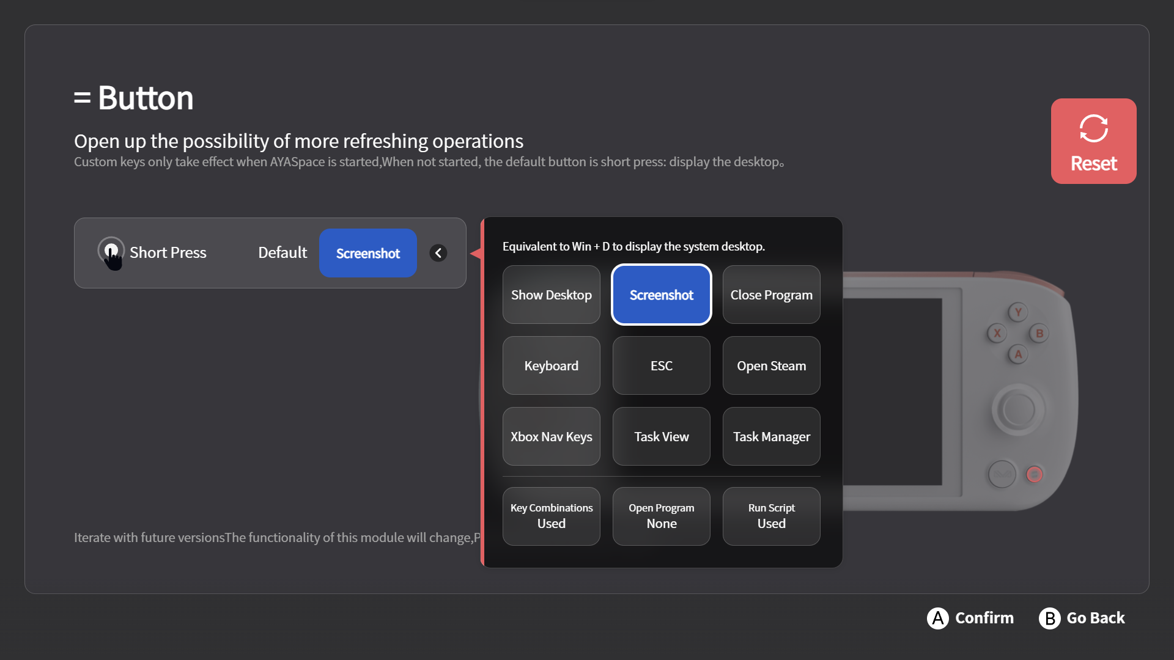Screen dimensions: 1174x660
Task: Click the right joystick on handheld image
Action: 1017,409
